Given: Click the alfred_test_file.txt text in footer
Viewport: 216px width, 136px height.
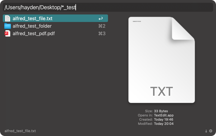Looking at the screenshot, I should click(x=20, y=131).
